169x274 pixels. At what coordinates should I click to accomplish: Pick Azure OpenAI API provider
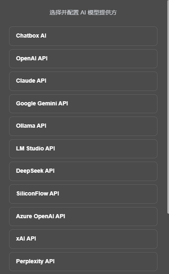pyautogui.click(x=83, y=217)
